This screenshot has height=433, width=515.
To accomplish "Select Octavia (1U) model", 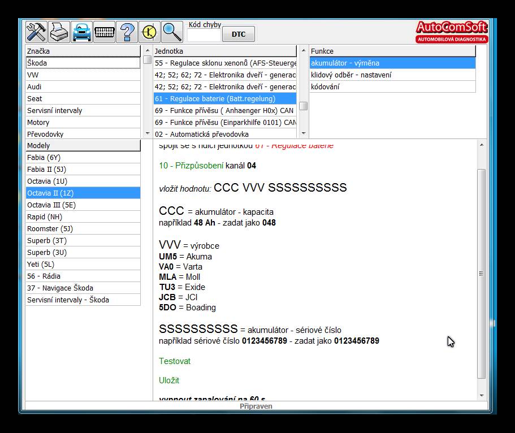I will coord(83,181).
